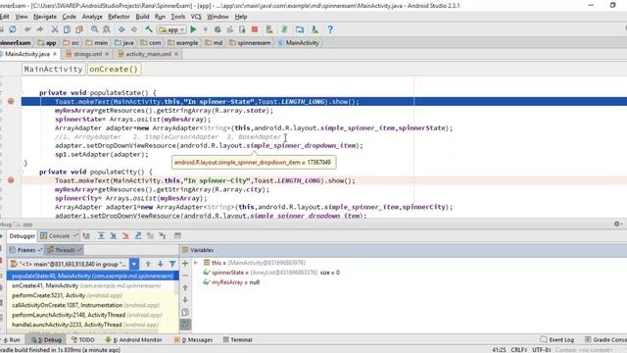Viewport: 627px width, 353px height.
Task: Click the Undo arrow icon
Action: 27,29
